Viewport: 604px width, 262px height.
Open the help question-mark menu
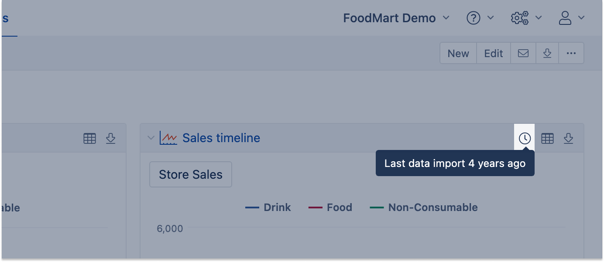(480, 18)
